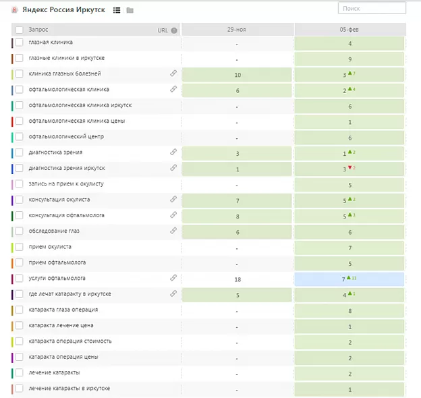Image resolution: width=421 pixels, height=398 pixels.
Task: Focus the Поиск search field
Action: [x=372, y=9]
